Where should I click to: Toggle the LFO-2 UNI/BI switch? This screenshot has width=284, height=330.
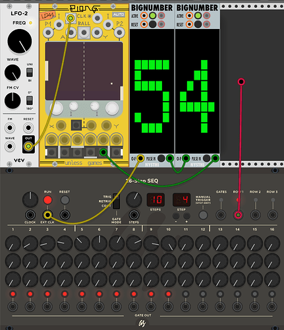tap(30, 73)
